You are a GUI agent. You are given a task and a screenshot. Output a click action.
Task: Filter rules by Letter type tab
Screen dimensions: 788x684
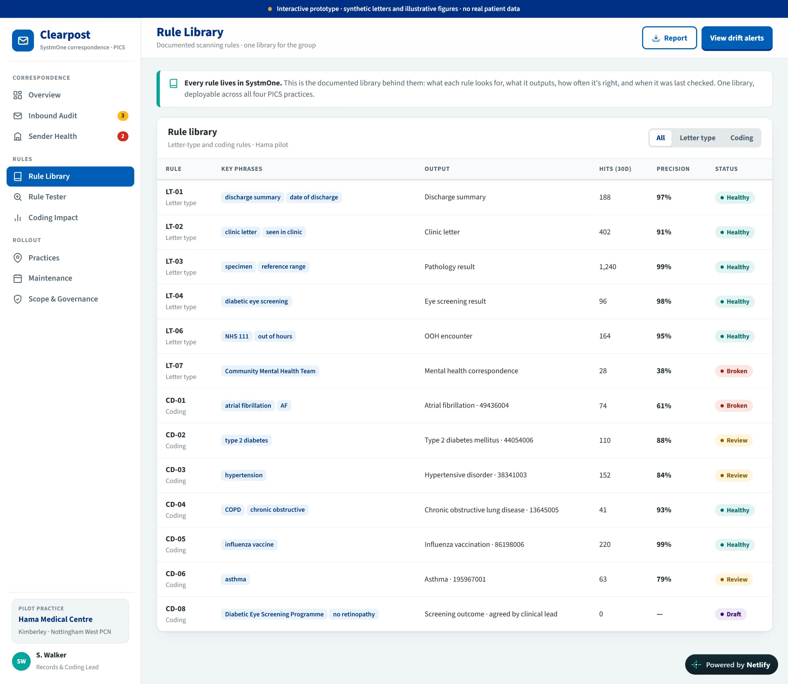(697, 138)
